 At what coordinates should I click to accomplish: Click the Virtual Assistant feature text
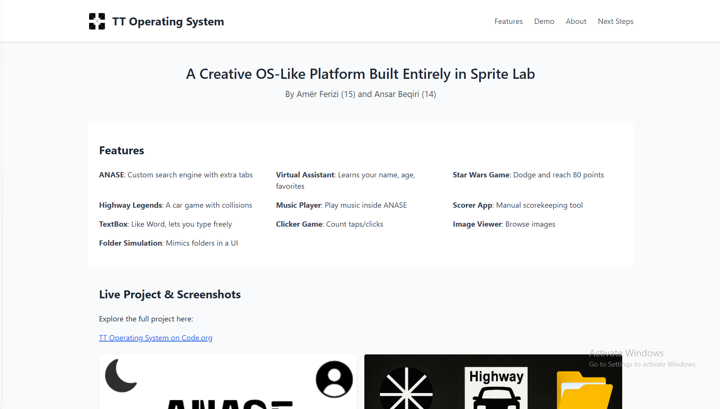point(345,180)
